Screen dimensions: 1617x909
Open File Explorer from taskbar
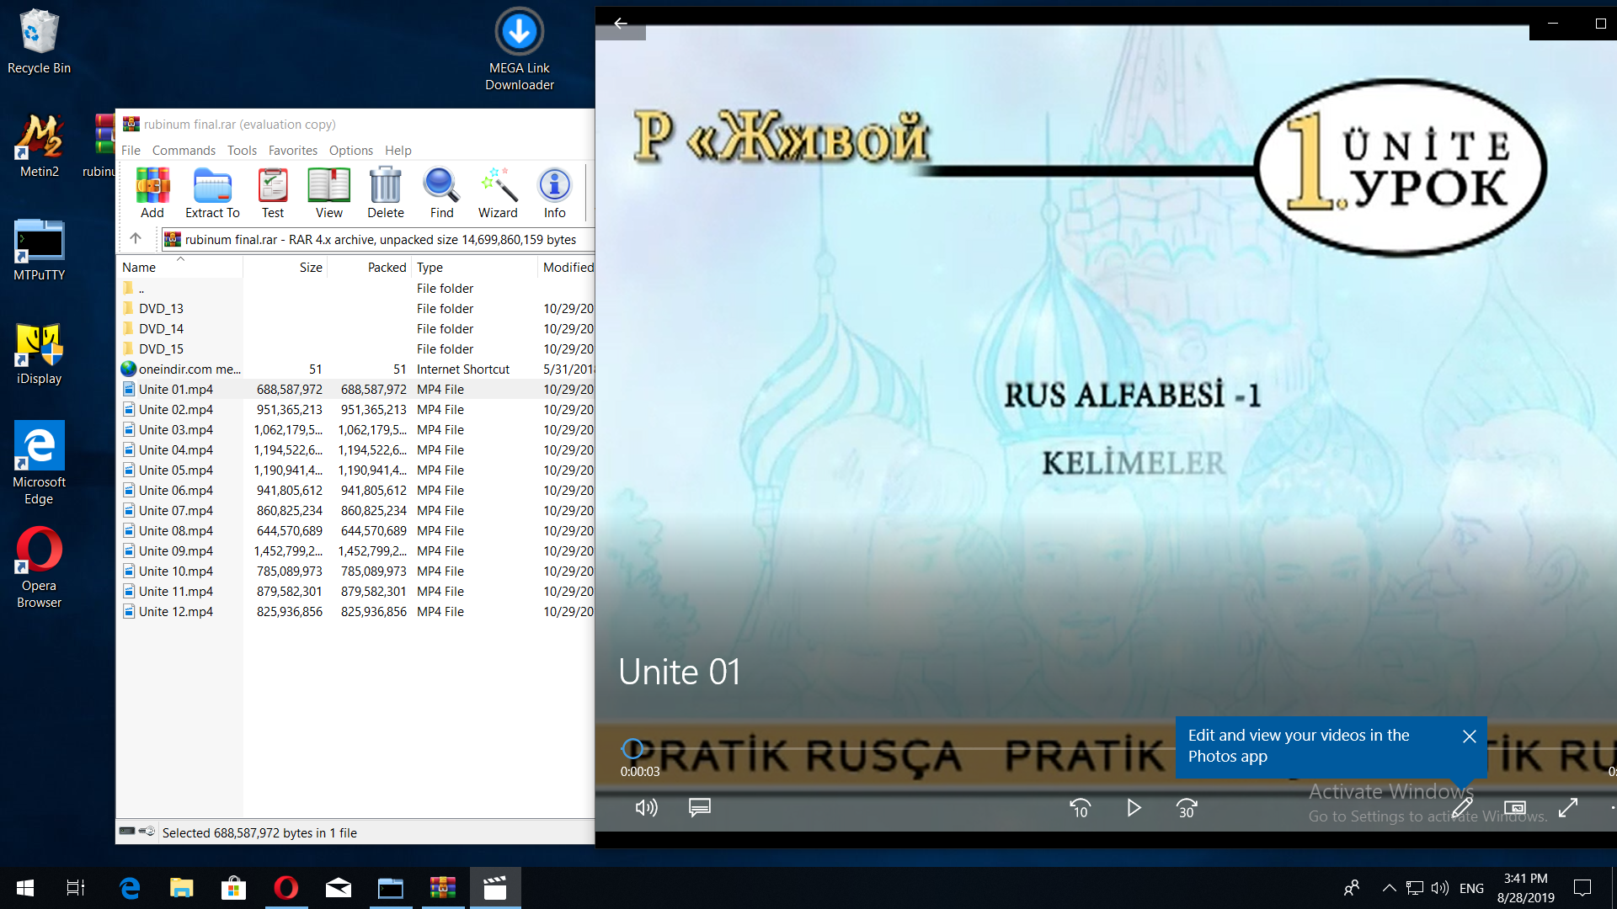click(182, 888)
